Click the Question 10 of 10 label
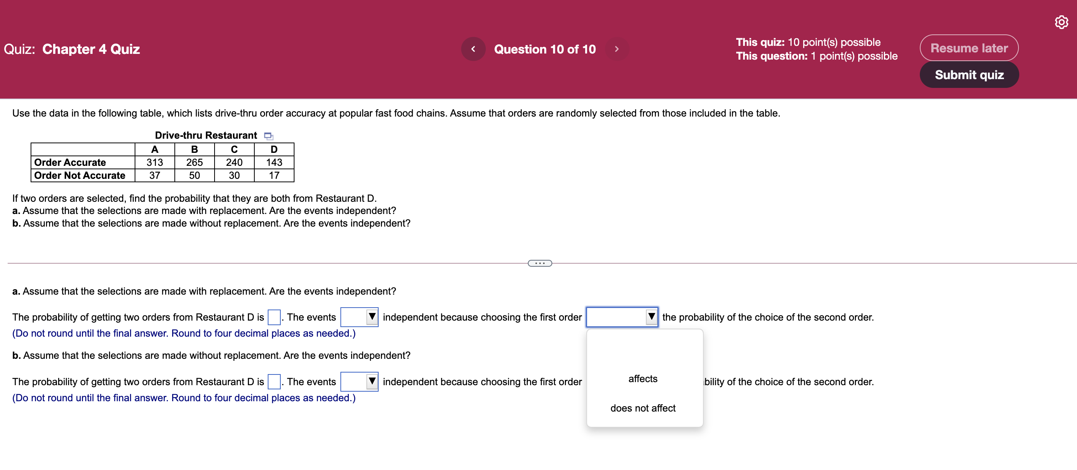 [x=544, y=49]
